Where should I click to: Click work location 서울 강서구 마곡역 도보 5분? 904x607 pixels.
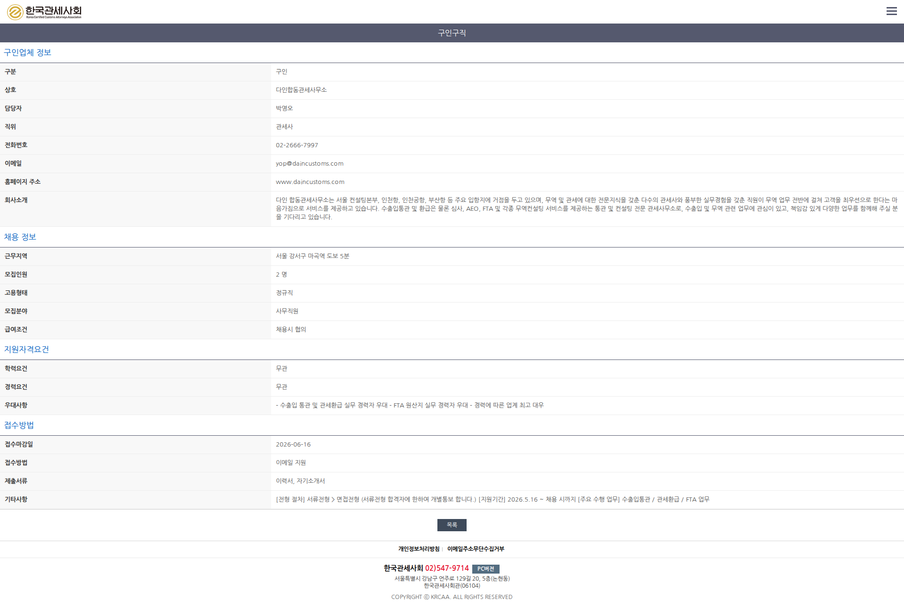coord(312,256)
